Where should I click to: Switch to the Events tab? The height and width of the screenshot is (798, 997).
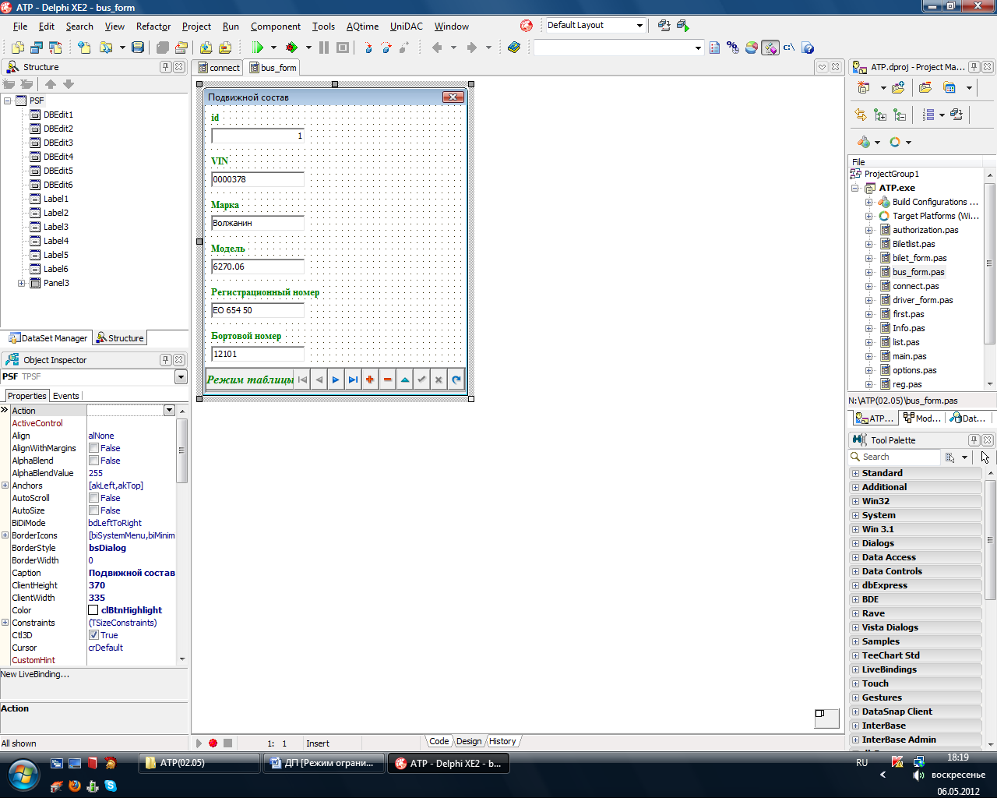pos(66,396)
